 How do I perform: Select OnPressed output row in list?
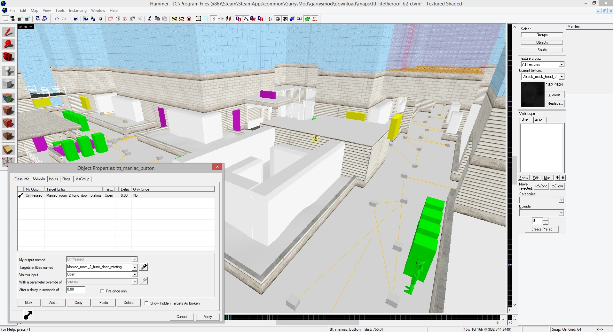click(116, 195)
